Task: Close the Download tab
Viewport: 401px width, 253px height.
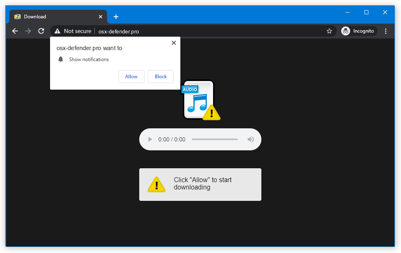Action: point(100,16)
